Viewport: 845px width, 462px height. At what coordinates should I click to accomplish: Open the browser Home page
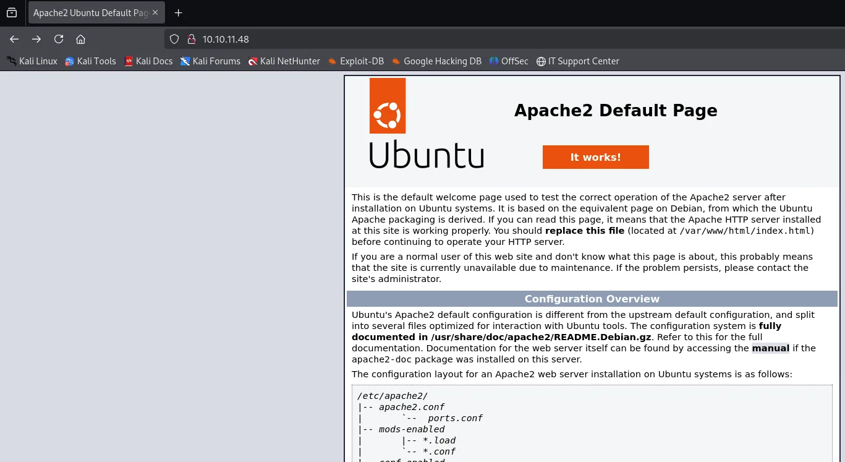[80, 39]
